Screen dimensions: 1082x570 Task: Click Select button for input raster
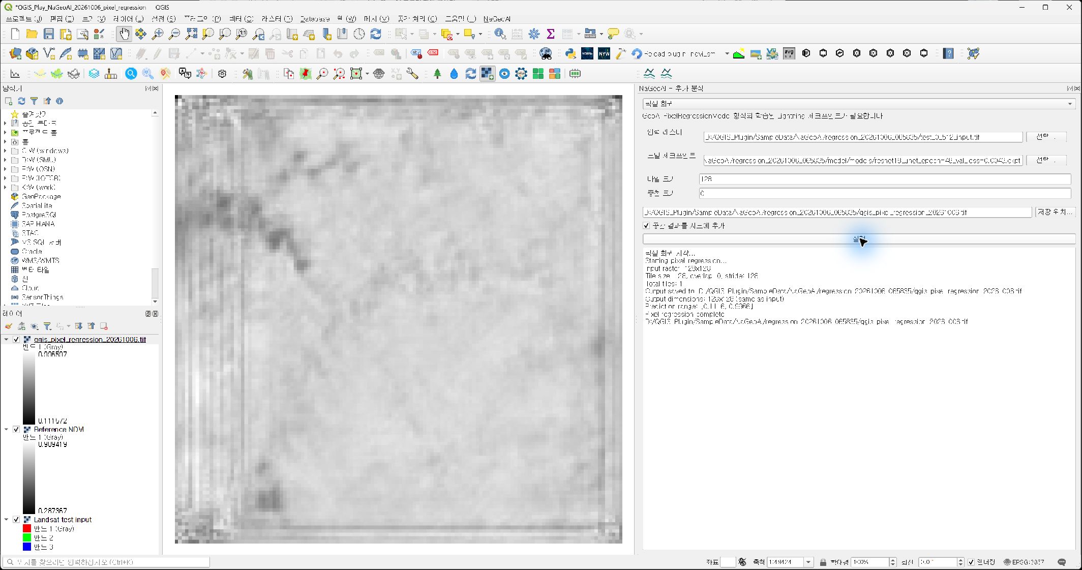tap(1045, 137)
